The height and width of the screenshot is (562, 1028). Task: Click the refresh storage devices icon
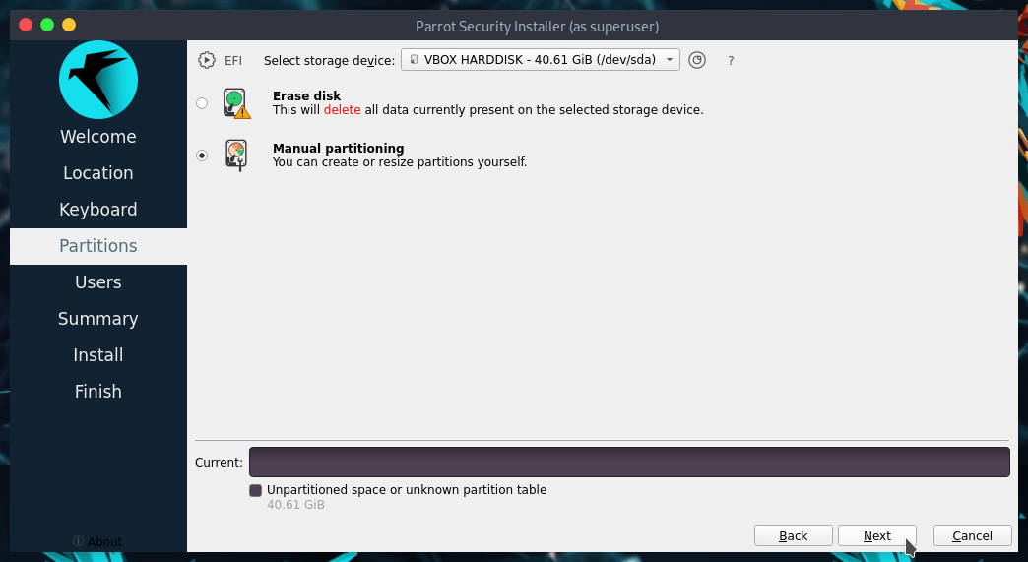tap(697, 60)
